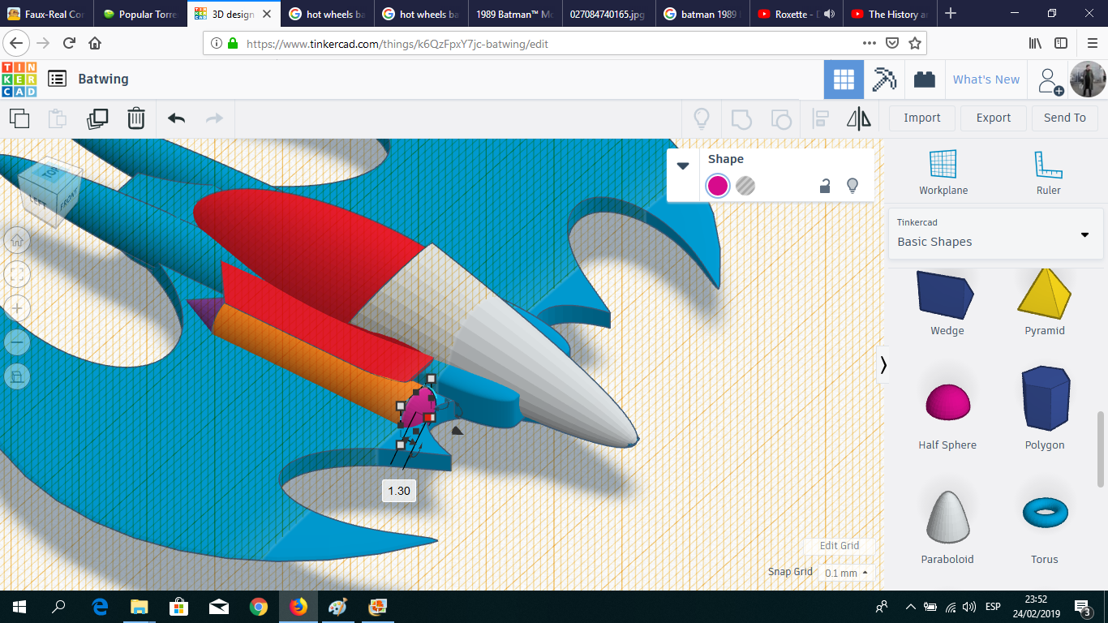Open the Firefox hamburger menu
This screenshot has width=1108, height=623.
coord(1092,43)
